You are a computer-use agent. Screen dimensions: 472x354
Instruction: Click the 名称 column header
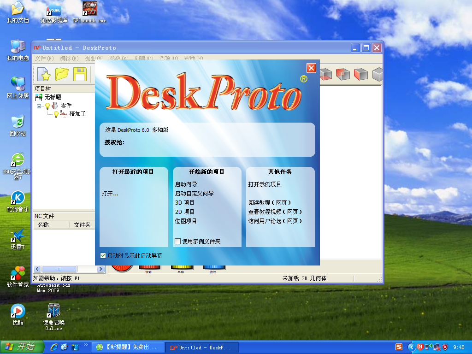click(x=52, y=225)
